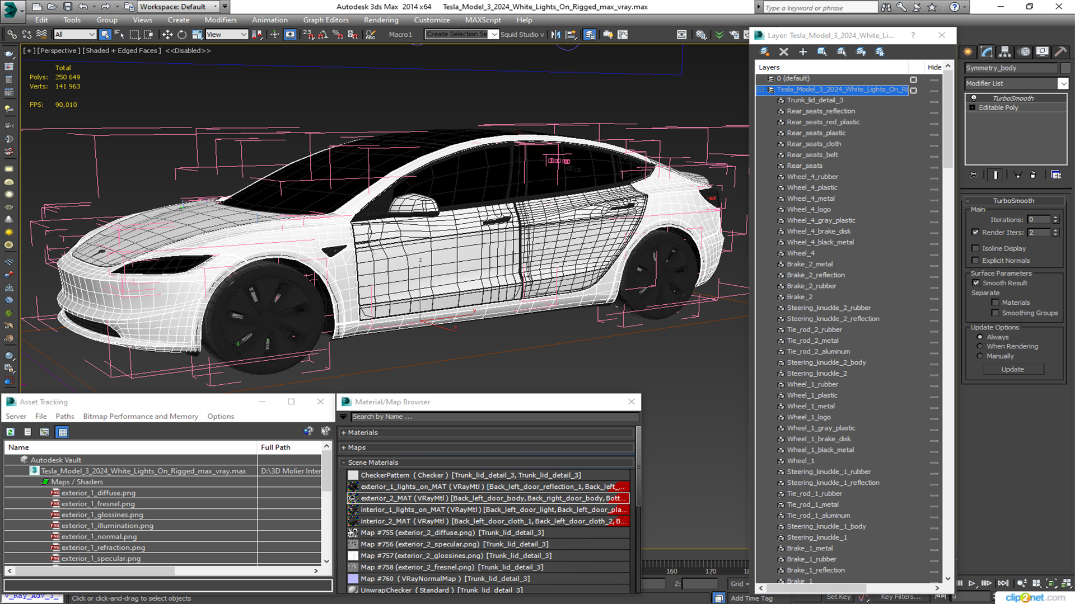Image resolution: width=1075 pixels, height=604 pixels.
Task: Select the When Rendering update option
Action: pyautogui.click(x=980, y=346)
